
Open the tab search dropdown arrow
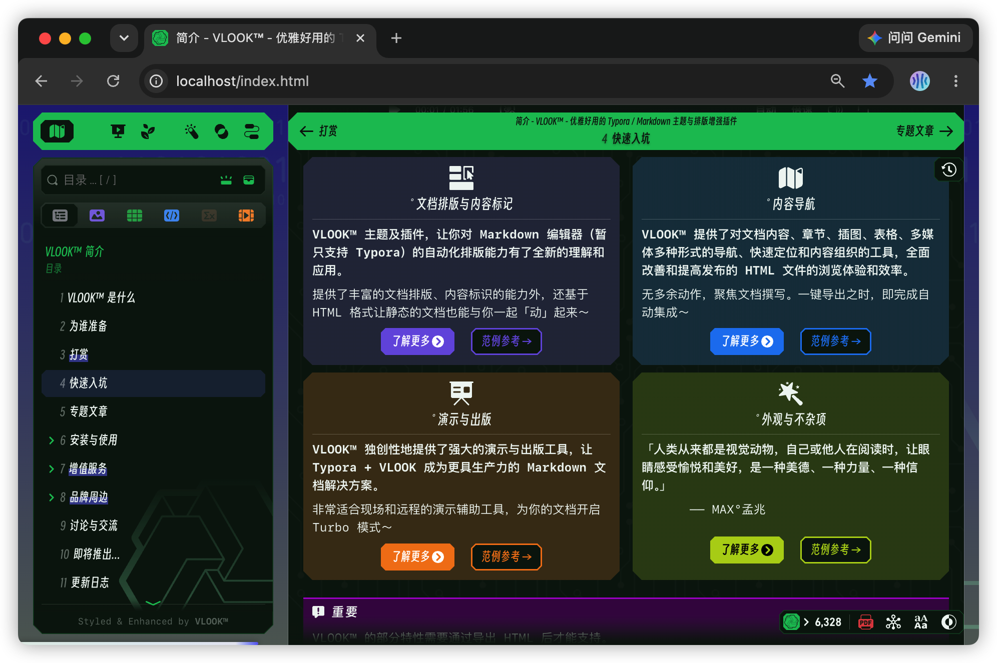(124, 38)
